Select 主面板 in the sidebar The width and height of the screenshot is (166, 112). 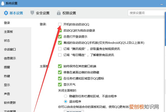click(15, 32)
